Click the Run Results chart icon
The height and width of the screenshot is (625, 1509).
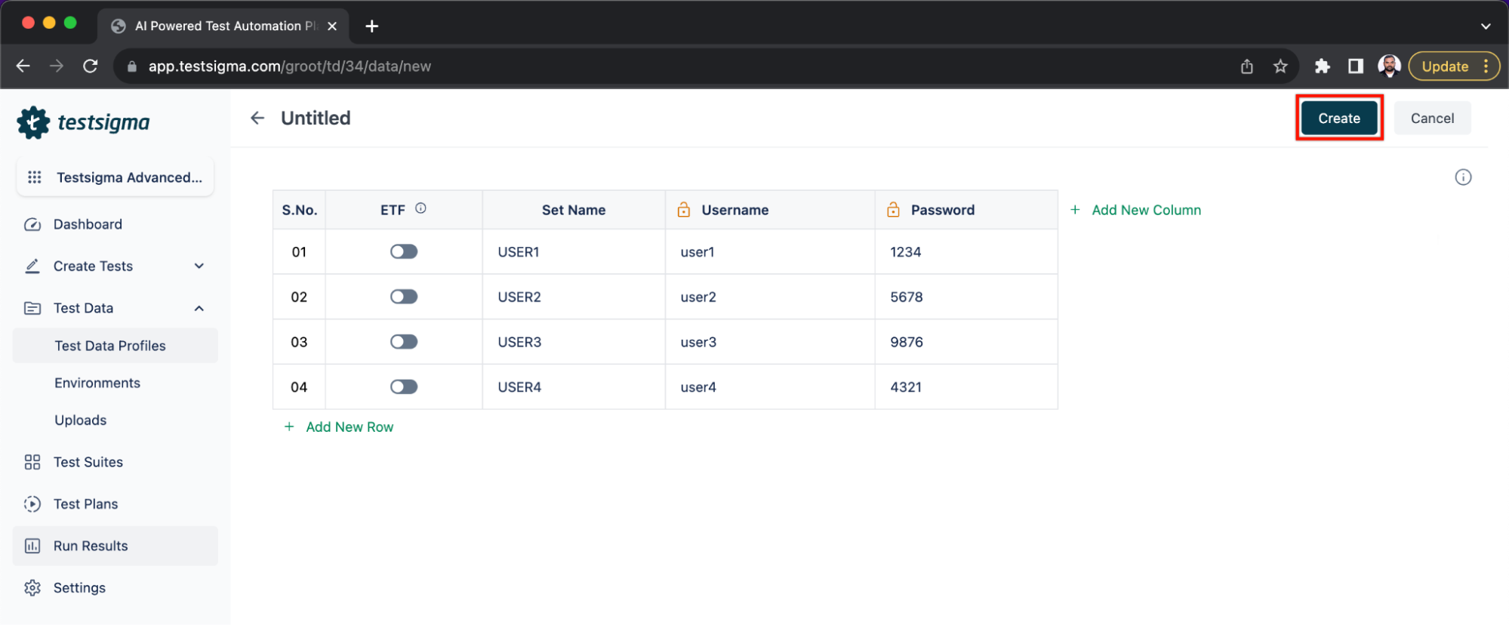[32, 546]
